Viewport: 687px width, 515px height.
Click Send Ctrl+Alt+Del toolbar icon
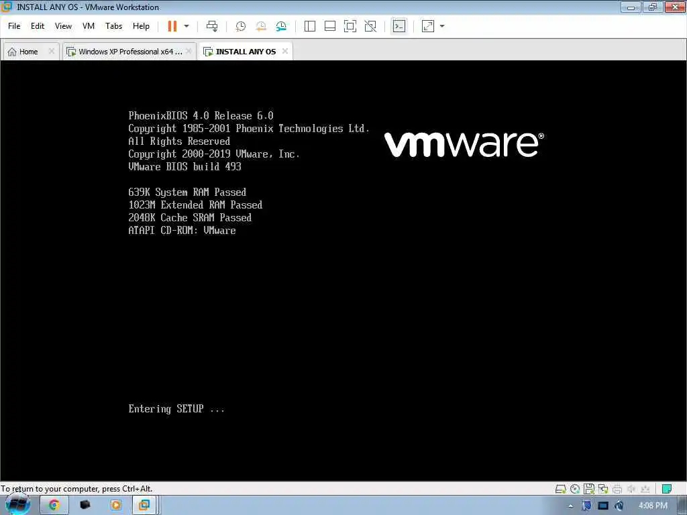coord(212,26)
